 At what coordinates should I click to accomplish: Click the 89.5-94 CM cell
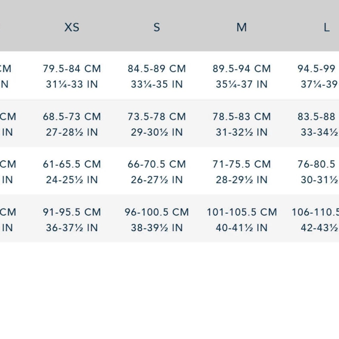(241, 69)
